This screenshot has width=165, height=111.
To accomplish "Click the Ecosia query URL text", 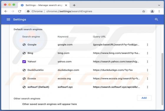I will 116,79.
